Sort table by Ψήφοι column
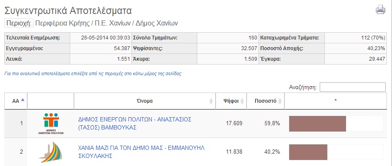Image resolution: width=392 pixels, height=166 pixels. (231, 101)
